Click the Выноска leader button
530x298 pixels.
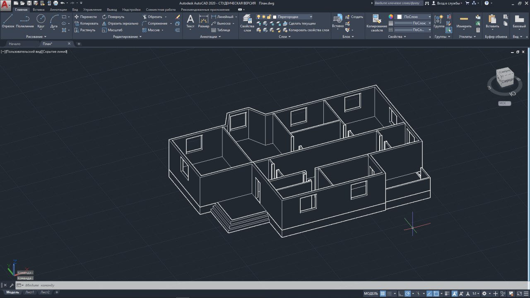point(221,24)
